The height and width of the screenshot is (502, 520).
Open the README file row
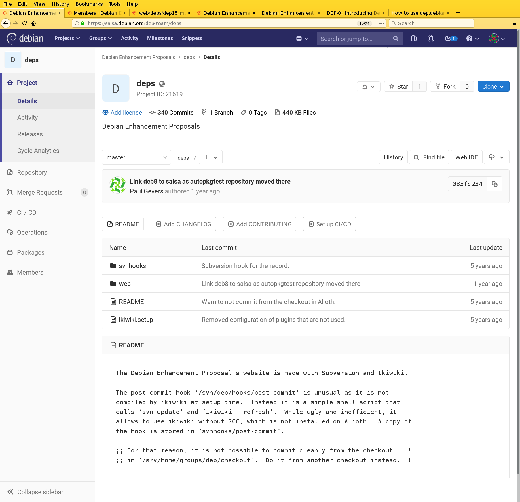[131, 302]
